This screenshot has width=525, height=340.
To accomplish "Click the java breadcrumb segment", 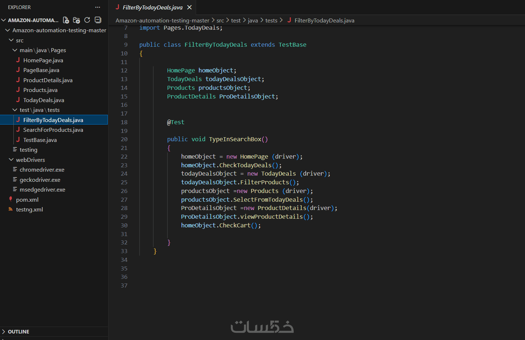I will point(253,21).
